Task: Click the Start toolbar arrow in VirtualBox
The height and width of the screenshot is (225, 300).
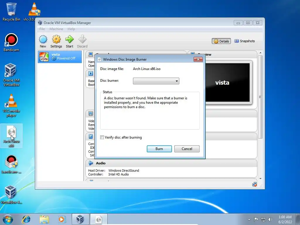Action: tap(69, 41)
